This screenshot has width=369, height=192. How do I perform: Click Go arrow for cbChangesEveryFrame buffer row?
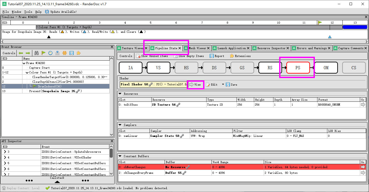point(363,173)
